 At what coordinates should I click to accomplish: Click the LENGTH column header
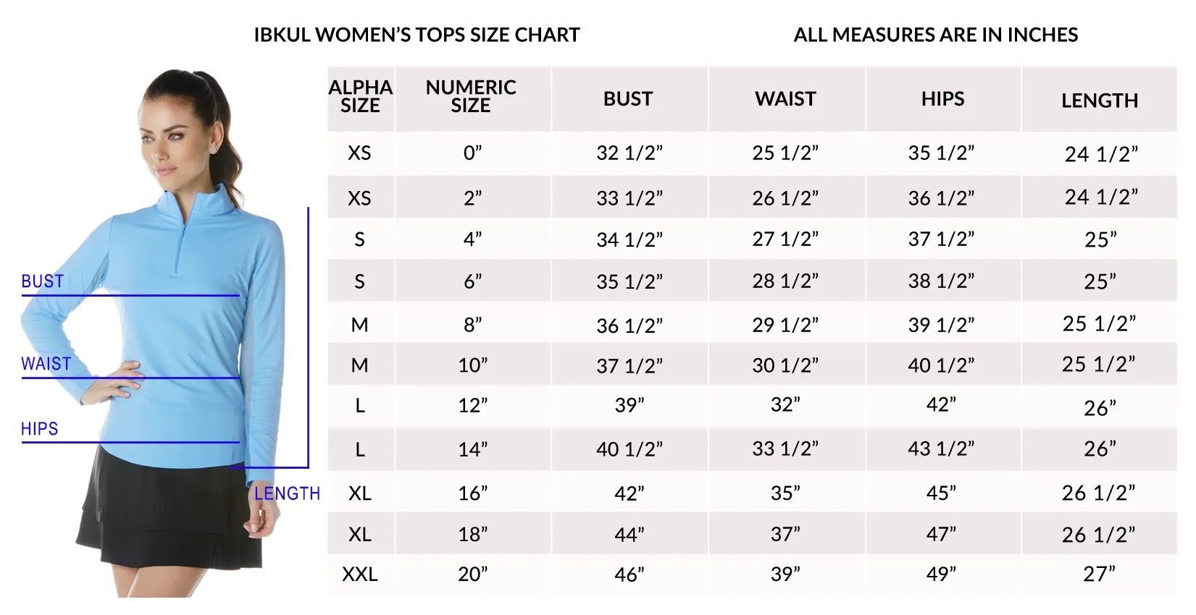[1100, 101]
